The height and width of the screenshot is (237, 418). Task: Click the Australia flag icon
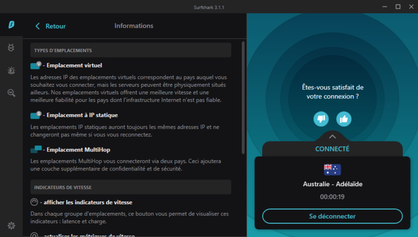pos(332,170)
